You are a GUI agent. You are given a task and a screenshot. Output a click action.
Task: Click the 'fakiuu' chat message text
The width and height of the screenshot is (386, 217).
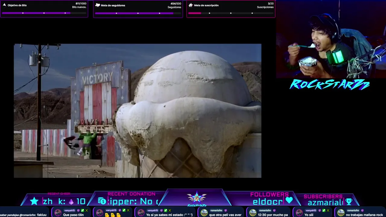[42, 215]
